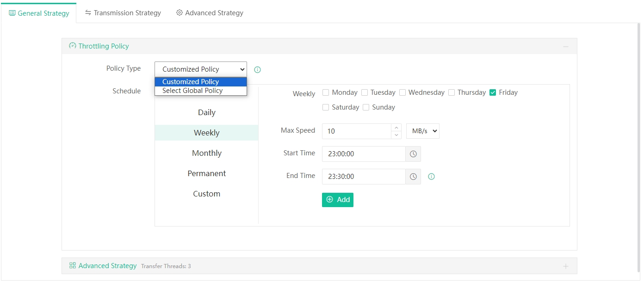644x282 pixels.
Task: Select the Monthly schedule option
Action: tap(207, 153)
